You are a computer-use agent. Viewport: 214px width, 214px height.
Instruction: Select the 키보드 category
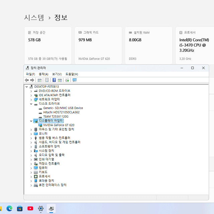pos(43,172)
